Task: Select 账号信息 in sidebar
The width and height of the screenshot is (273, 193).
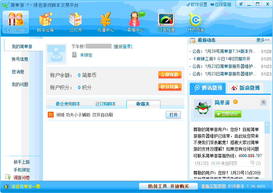Action: coord(20,59)
